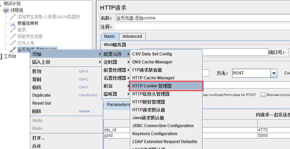The width and height of the screenshot is (290, 149).
Task: Choose Reset Gui from the context menu
Action: (66, 103)
